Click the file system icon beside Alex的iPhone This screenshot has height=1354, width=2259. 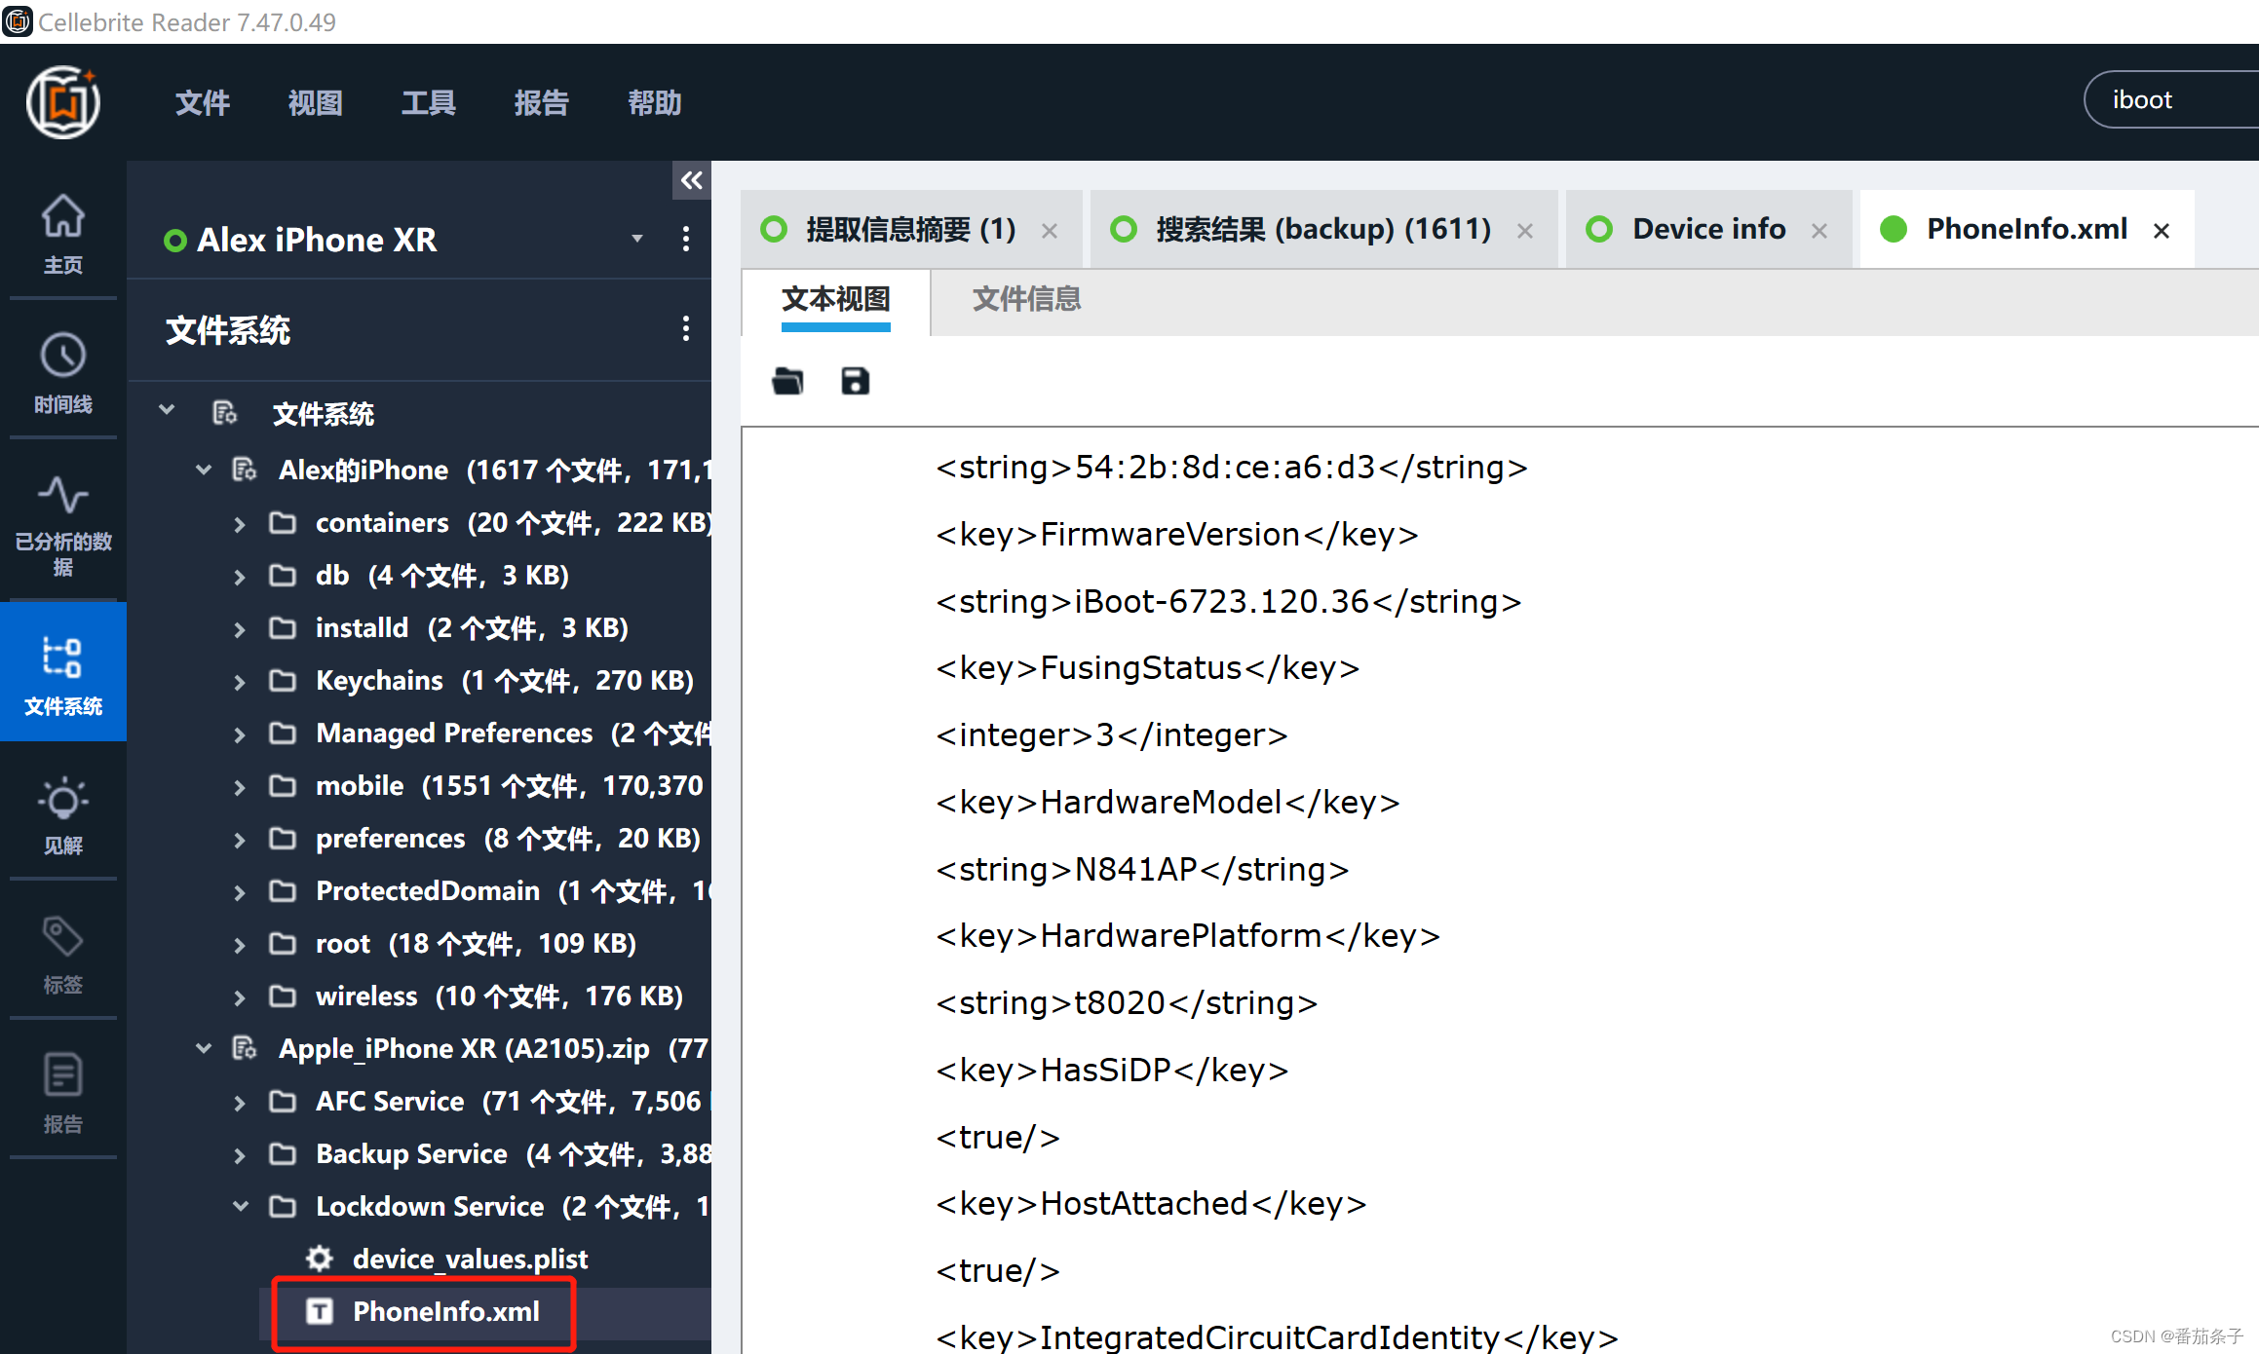[245, 470]
